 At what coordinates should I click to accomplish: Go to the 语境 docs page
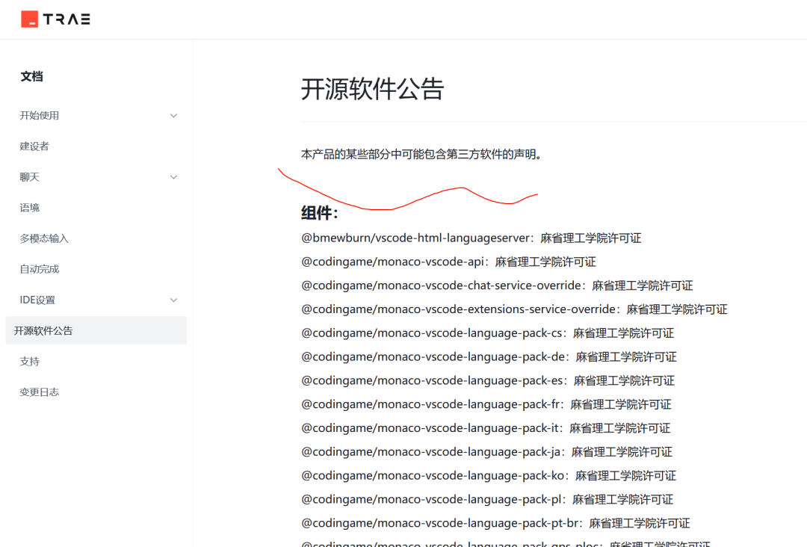point(29,208)
